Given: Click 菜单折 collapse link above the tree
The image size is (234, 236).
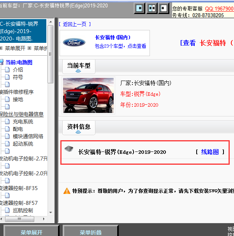Looking at the screenshot, I should point(40,48).
